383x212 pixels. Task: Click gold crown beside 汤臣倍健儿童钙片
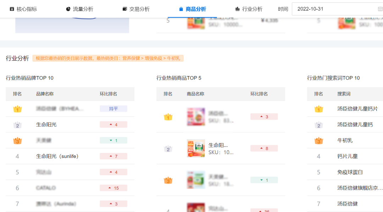pos(319,109)
